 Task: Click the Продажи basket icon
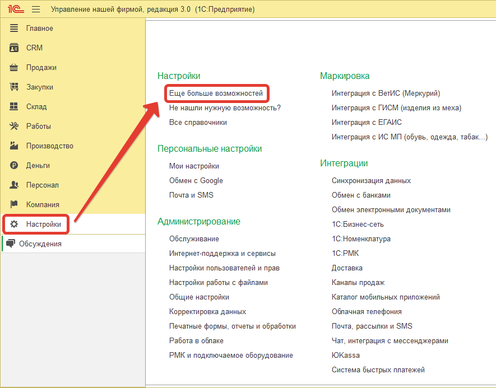click(x=14, y=67)
